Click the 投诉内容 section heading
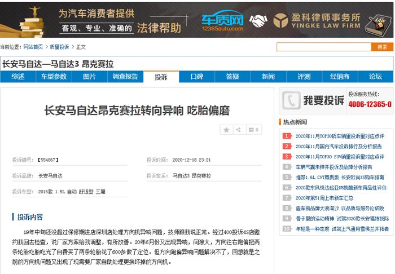Screen dimensions: 395x274 (30, 217)
